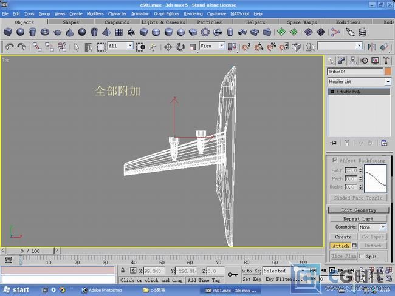395x296 pixels.
Task: Click the Tube02 object name field
Action: (x=355, y=72)
